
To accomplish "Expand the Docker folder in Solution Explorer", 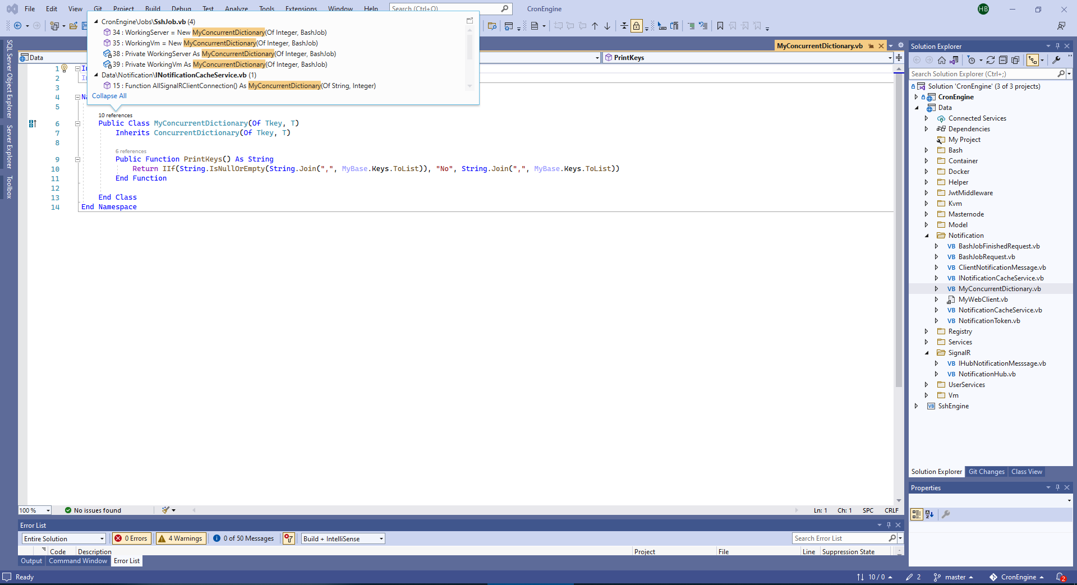I will tap(926, 172).
